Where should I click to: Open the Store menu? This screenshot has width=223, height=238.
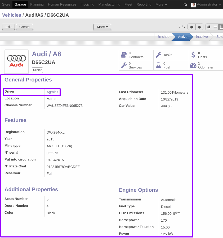[6, 4]
